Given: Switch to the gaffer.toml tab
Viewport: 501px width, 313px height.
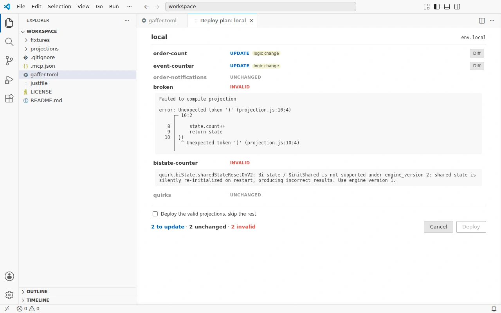Looking at the screenshot, I should pos(162,21).
